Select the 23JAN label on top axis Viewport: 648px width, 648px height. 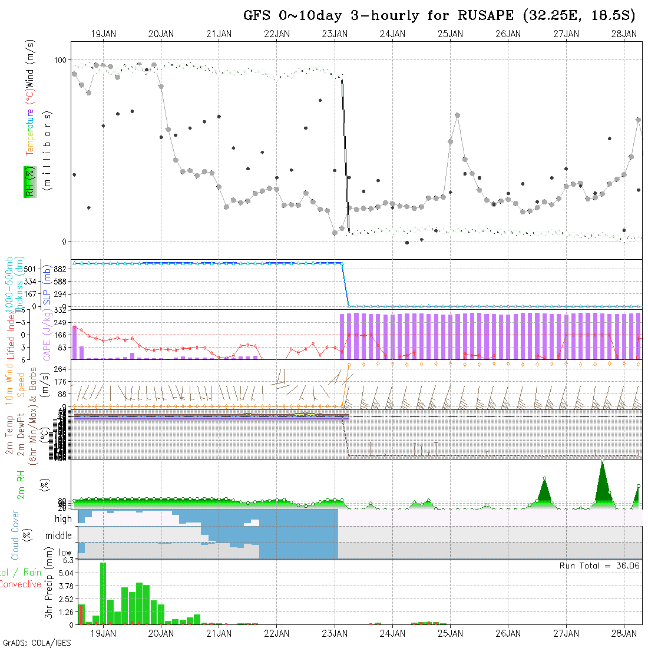[x=335, y=34]
